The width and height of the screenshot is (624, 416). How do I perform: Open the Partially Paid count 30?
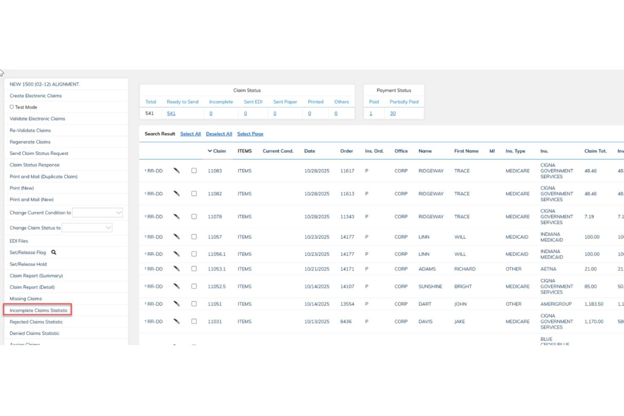[393, 113]
